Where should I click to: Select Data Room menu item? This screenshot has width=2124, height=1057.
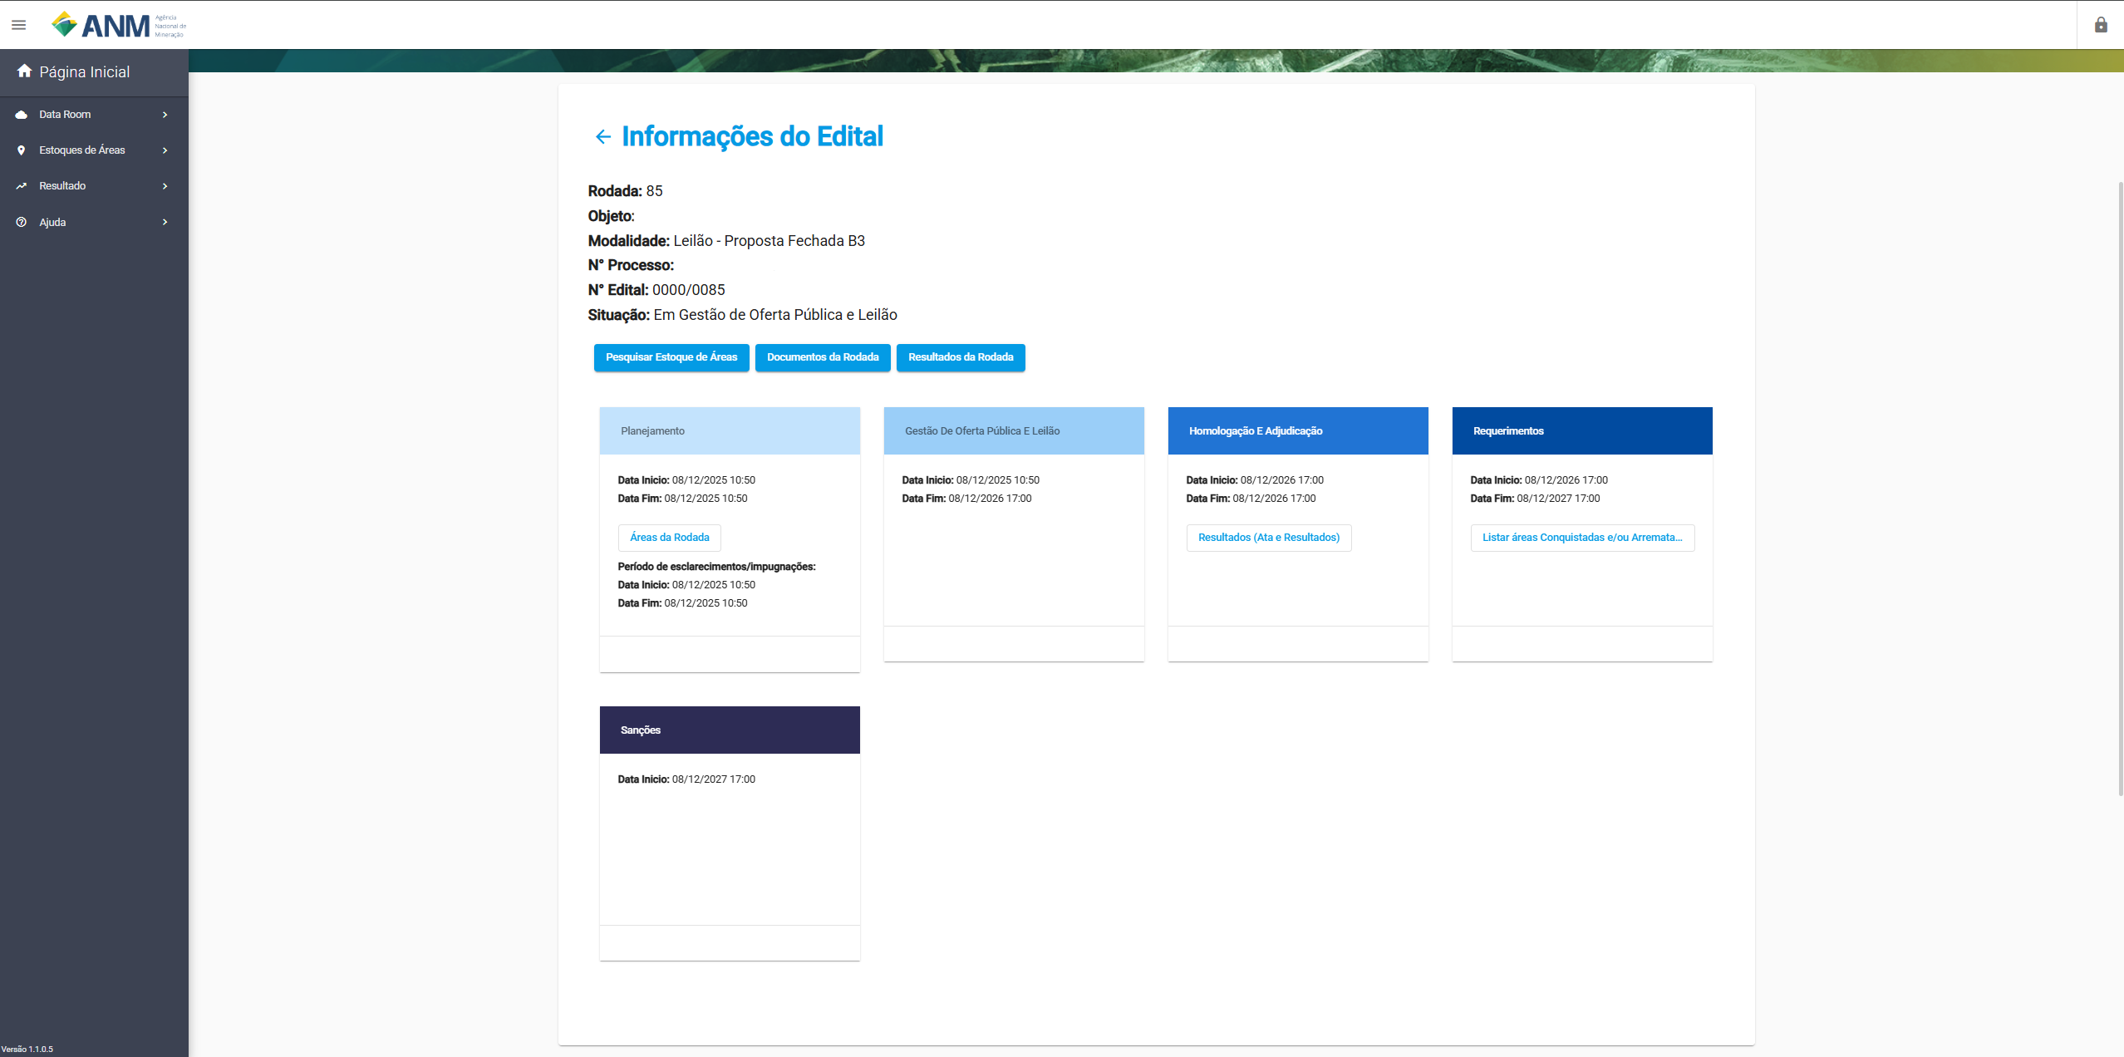[x=94, y=115]
